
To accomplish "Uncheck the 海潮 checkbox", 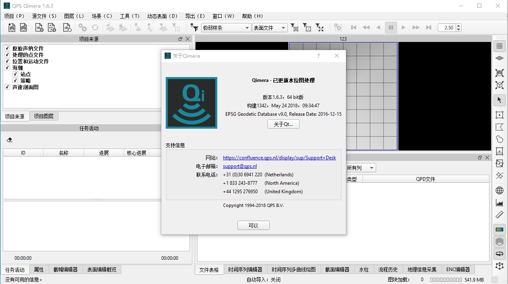I will 7,68.
